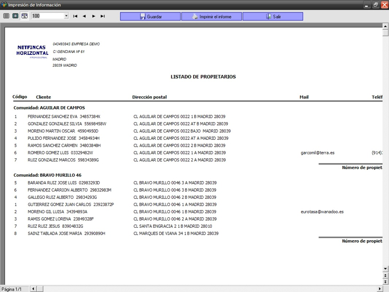Click address CL SANTA ENGRACIA 2 1 B
Image resolution: width=389 pixels, height=292 pixels.
click(x=173, y=226)
